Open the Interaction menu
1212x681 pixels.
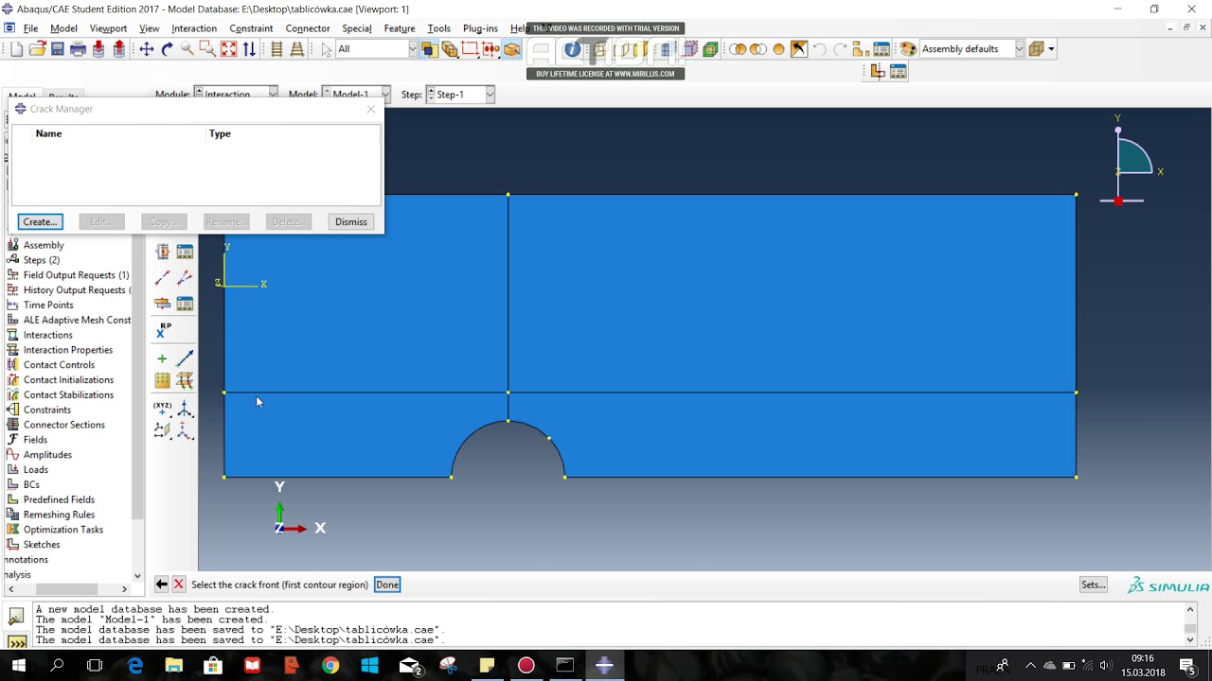pos(194,28)
